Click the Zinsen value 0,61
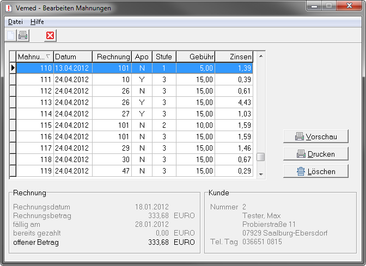Screen dimensions: 366x266 coord(234,91)
